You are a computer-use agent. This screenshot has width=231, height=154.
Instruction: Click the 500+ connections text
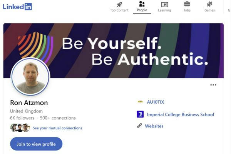(57, 118)
